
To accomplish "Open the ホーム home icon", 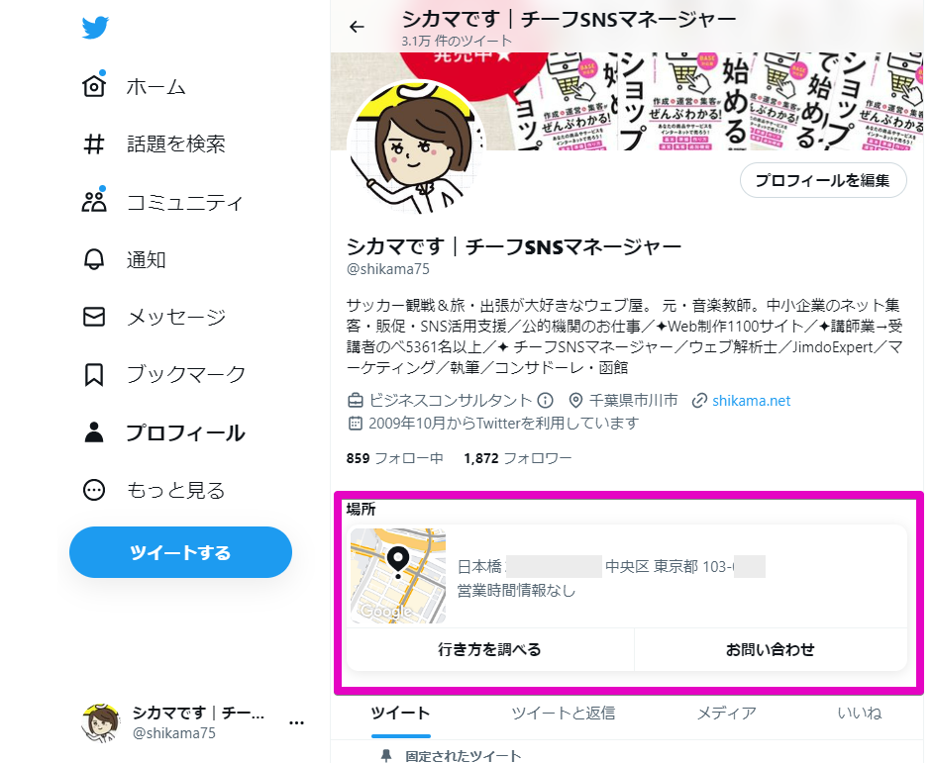I will [94, 86].
